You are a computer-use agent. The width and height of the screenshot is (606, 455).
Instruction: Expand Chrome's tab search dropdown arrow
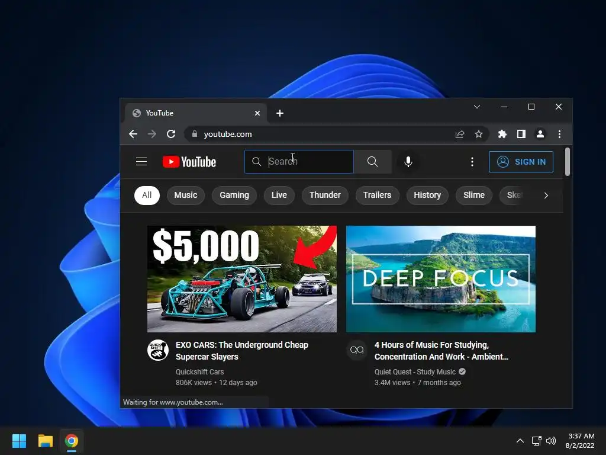click(x=477, y=107)
